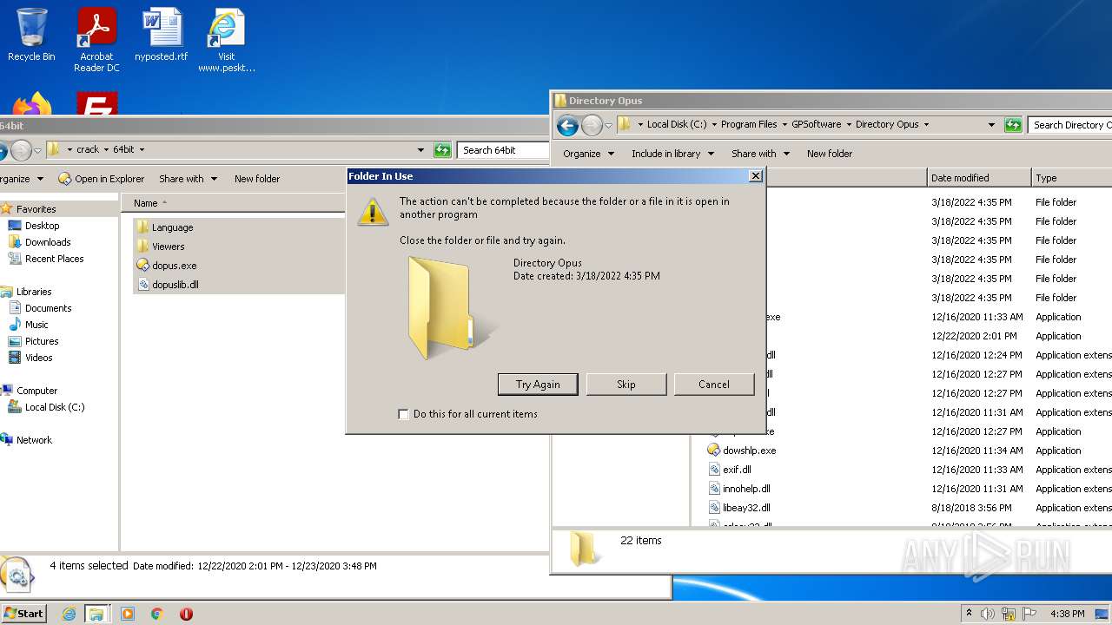
Task: Click Skip in Folder In Use dialog
Action: coord(626,385)
